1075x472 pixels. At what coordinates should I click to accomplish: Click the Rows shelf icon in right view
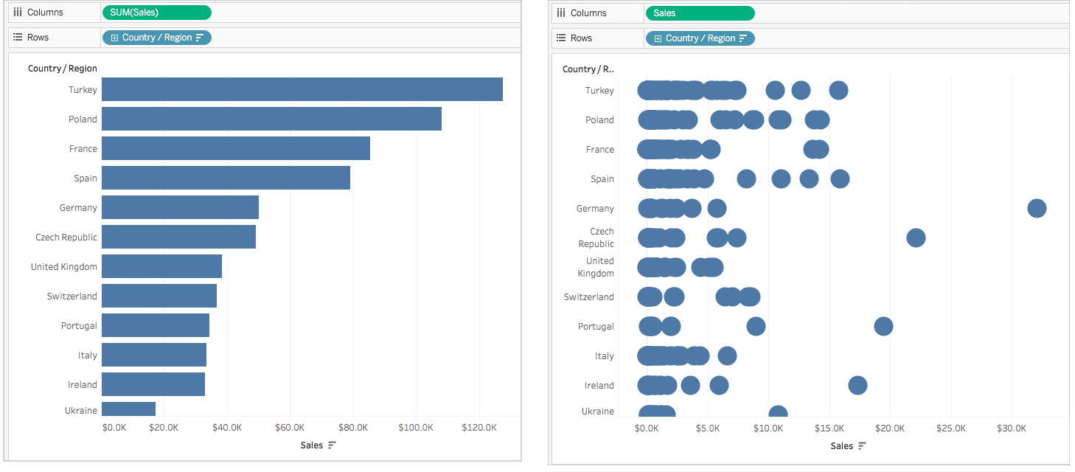coord(561,38)
